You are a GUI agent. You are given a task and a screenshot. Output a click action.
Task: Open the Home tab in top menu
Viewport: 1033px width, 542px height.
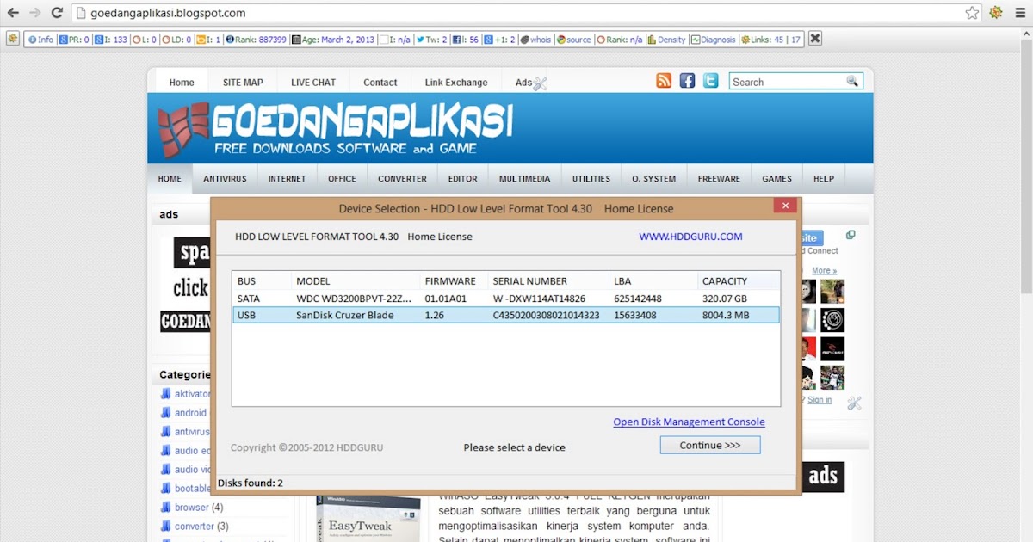(182, 83)
